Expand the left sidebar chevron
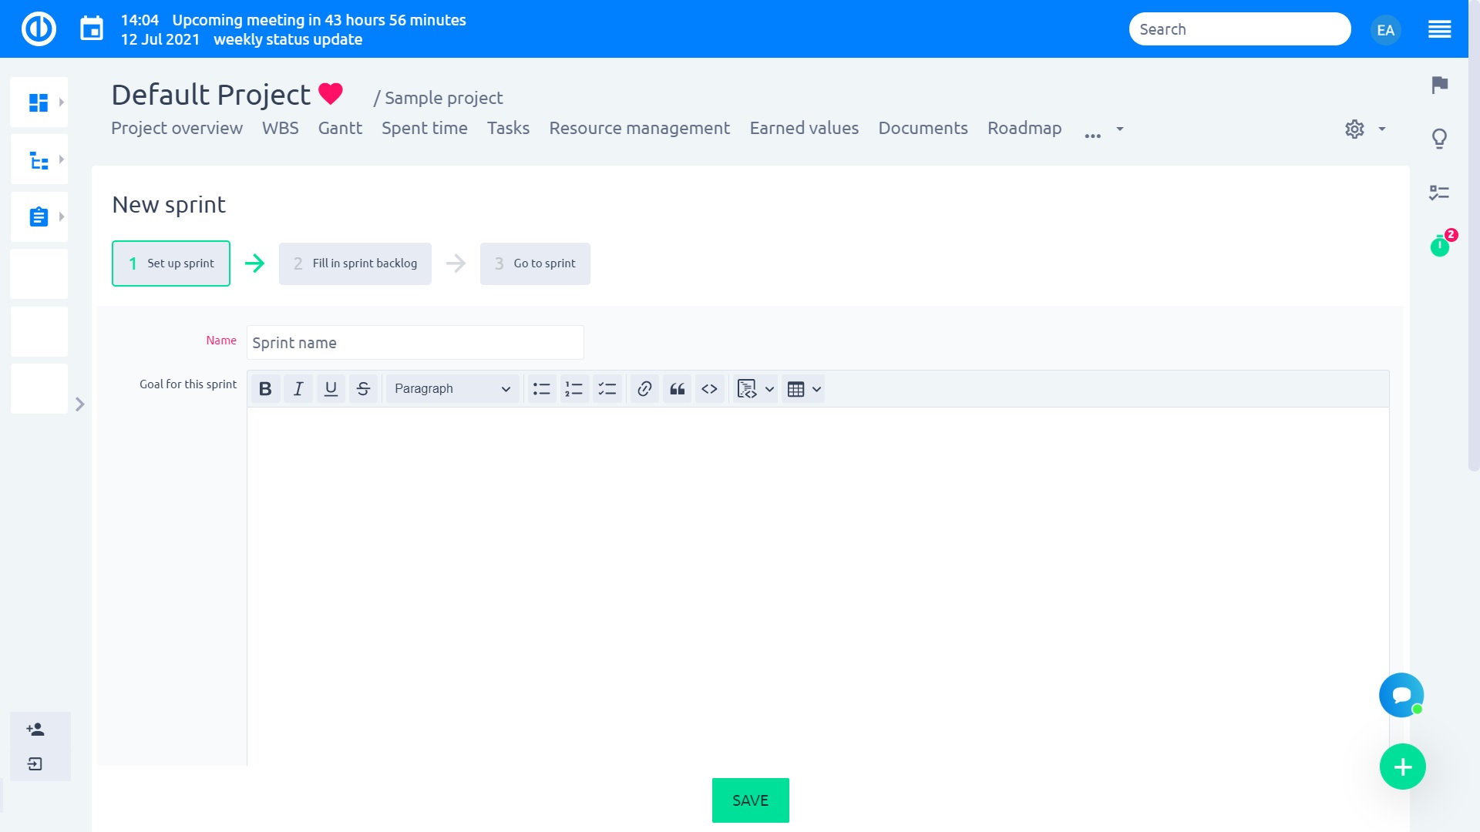Screen dimensions: 1480x832 pyautogui.click(x=79, y=404)
